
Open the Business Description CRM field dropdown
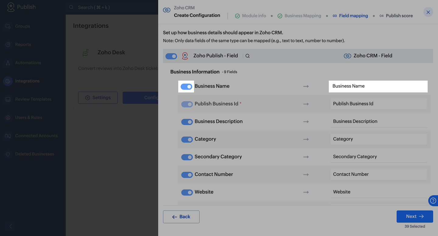[x=378, y=121]
